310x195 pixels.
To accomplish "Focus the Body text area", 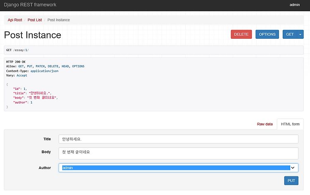I will pos(178,153).
